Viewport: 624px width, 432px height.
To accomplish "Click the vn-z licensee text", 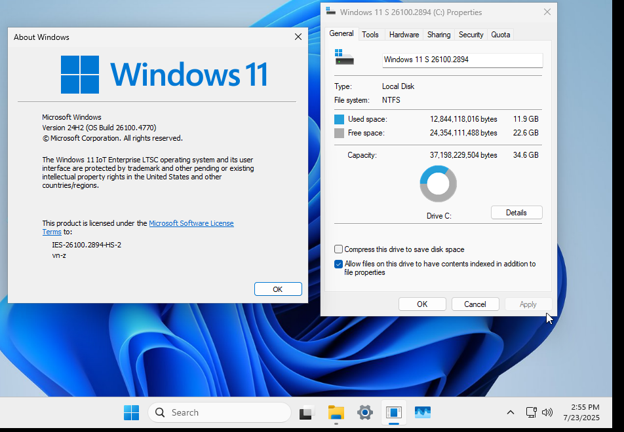I will click(59, 255).
